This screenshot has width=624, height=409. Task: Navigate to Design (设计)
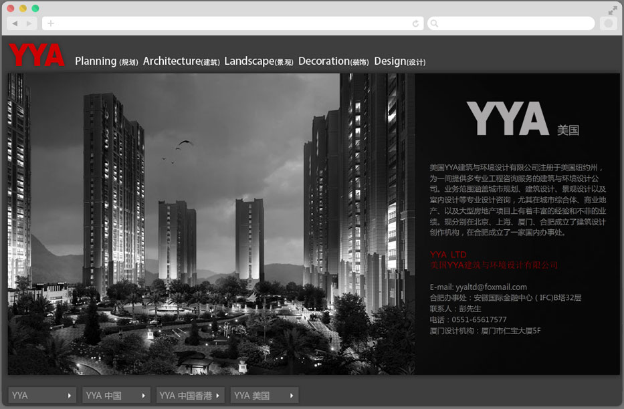(x=399, y=61)
